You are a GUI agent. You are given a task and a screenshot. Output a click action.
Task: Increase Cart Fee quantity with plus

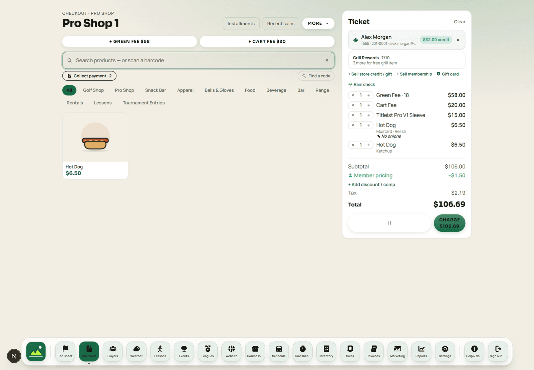369,105
